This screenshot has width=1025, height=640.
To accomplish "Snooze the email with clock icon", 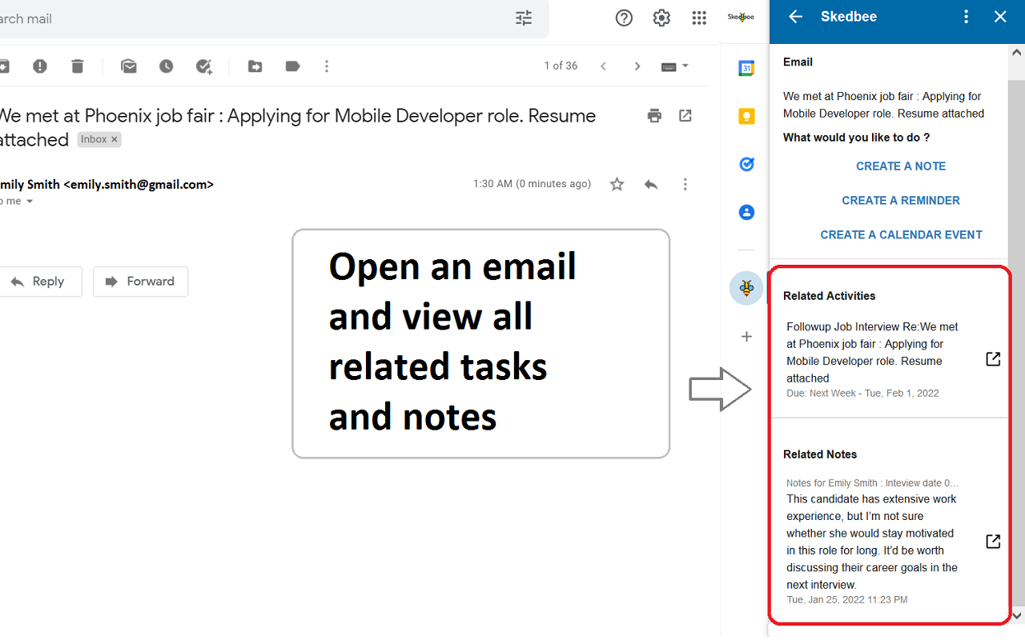I will tap(166, 66).
